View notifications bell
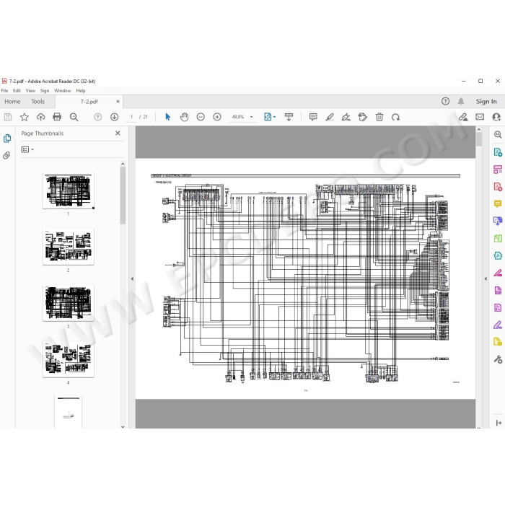505x505 pixels. (x=461, y=102)
